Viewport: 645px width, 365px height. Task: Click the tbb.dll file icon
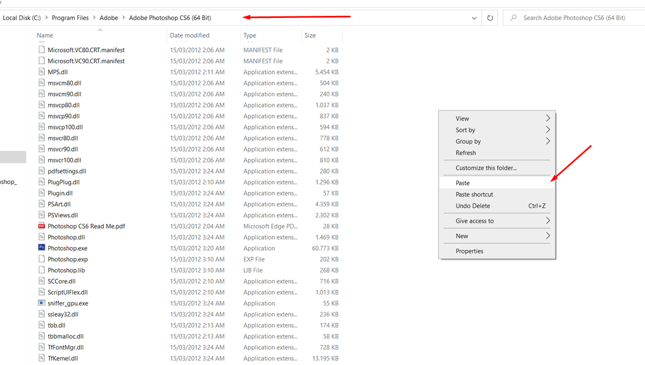[x=42, y=325]
